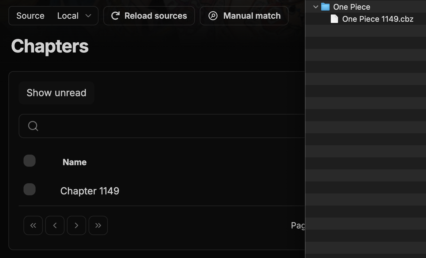This screenshot has height=258, width=426.
Task: Click the Show unread button
Action: (x=56, y=93)
